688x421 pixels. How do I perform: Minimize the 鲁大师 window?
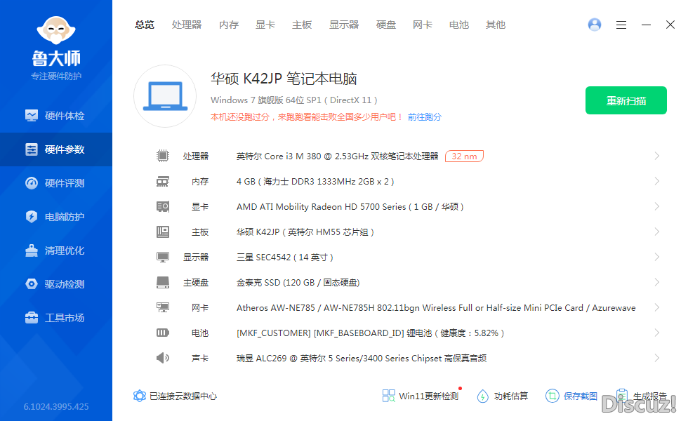click(646, 25)
